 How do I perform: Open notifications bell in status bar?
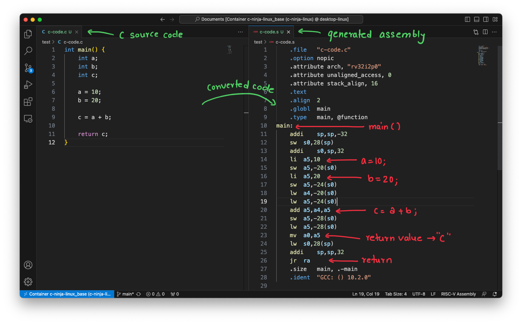(x=495, y=294)
